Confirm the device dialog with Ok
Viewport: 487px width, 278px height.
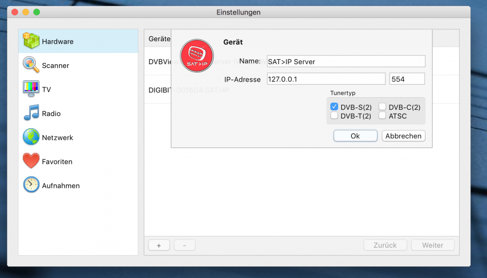coord(355,136)
